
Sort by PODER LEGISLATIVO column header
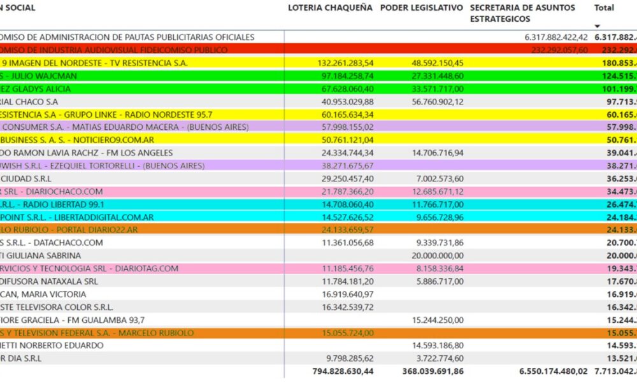point(421,8)
